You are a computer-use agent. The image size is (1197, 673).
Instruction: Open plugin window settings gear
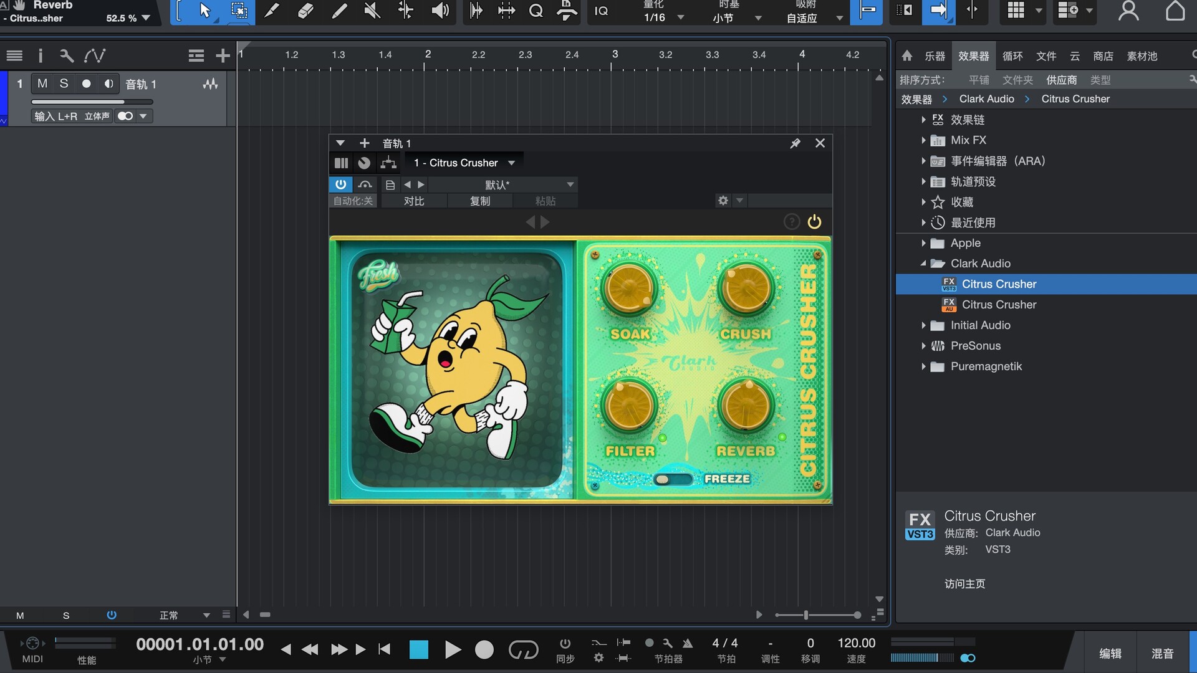click(723, 201)
